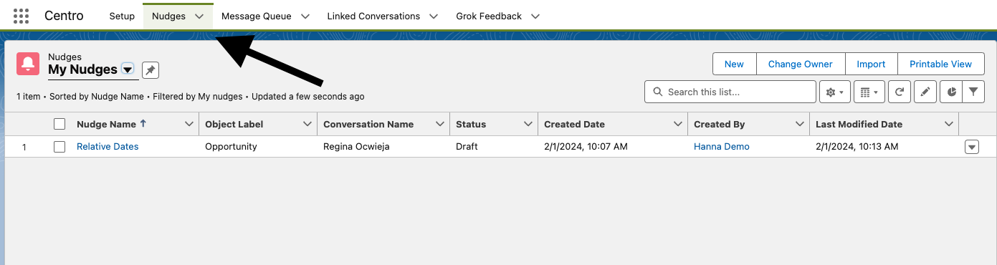Focus the Search this list field
The height and width of the screenshot is (265, 997).
click(730, 92)
